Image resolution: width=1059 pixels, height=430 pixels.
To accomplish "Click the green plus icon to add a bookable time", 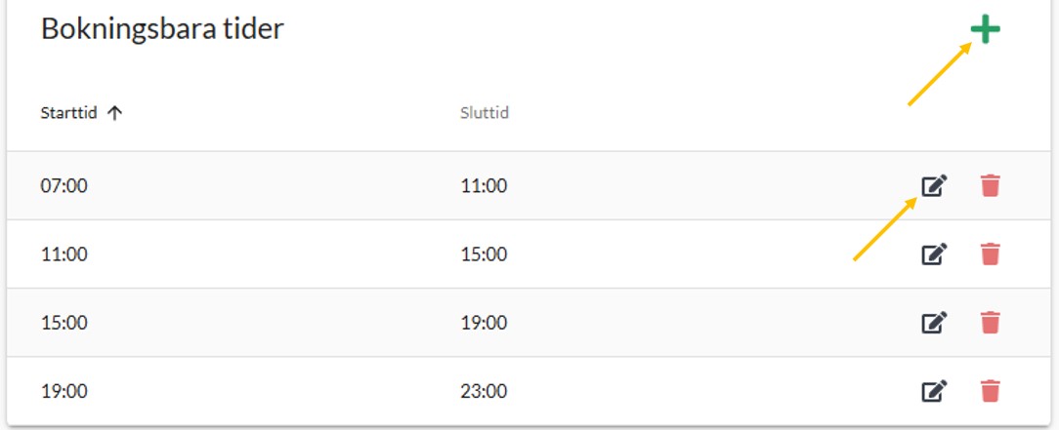I will click(x=985, y=30).
